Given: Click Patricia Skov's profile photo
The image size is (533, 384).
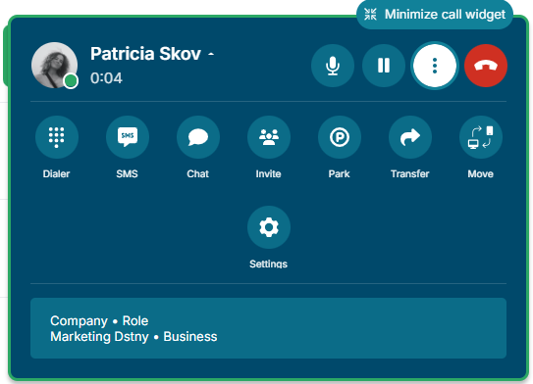Looking at the screenshot, I should pos(54,65).
